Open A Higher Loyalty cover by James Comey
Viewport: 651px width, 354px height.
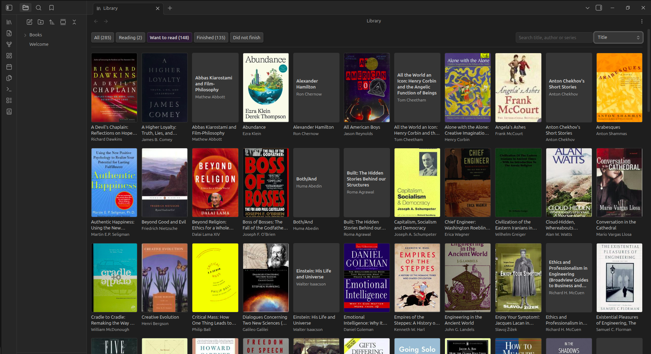[165, 87]
